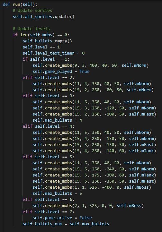Click the 'self.max_bullets = 5' line
This screenshot has width=162, height=232.
[57, 193]
